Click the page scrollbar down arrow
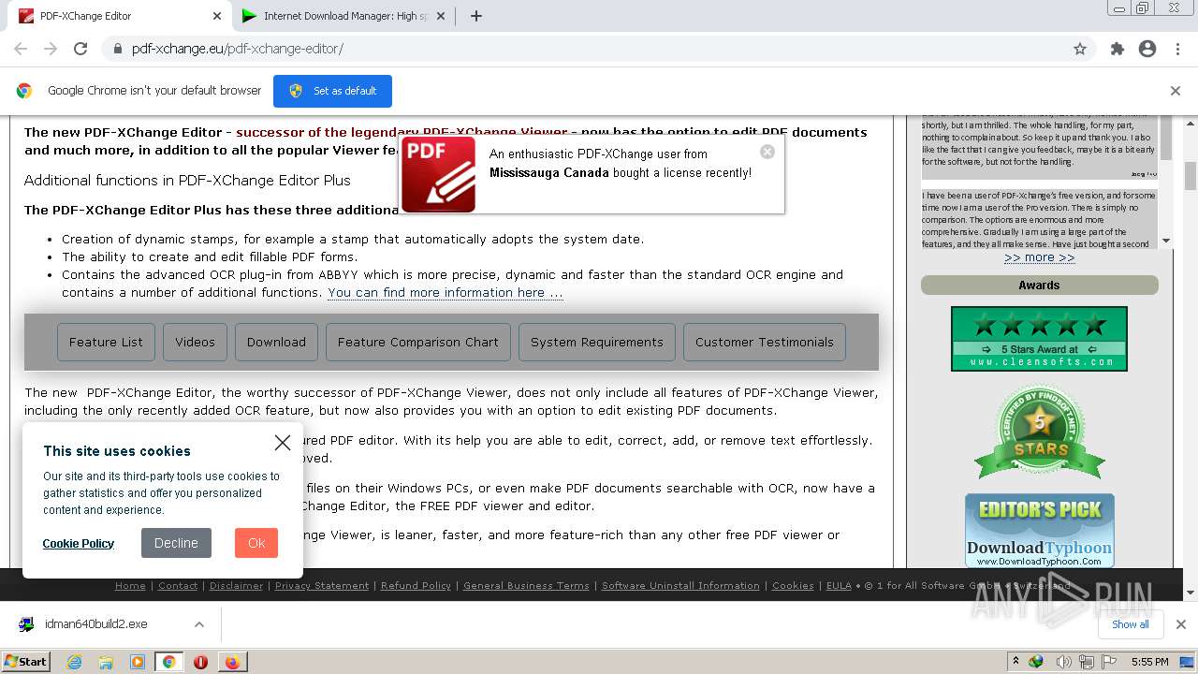This screenshot has height=674, width=1198. click(x=1191, y=592)
